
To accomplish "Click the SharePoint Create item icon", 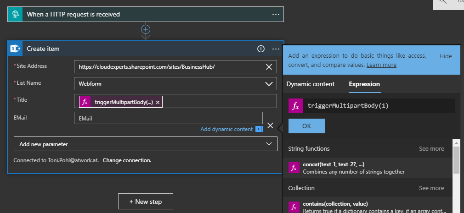I will 16,49.
